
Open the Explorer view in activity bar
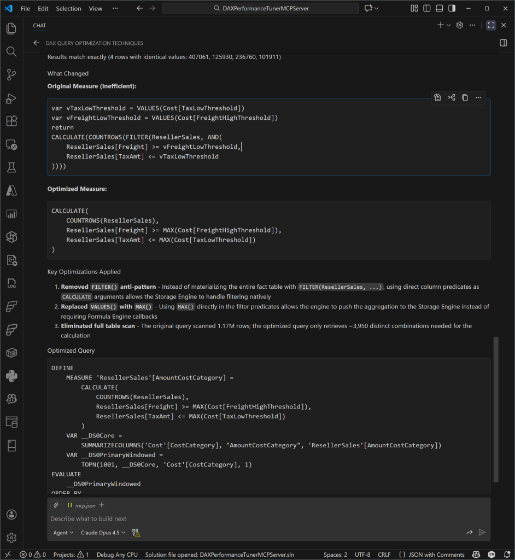pos(11,28)
